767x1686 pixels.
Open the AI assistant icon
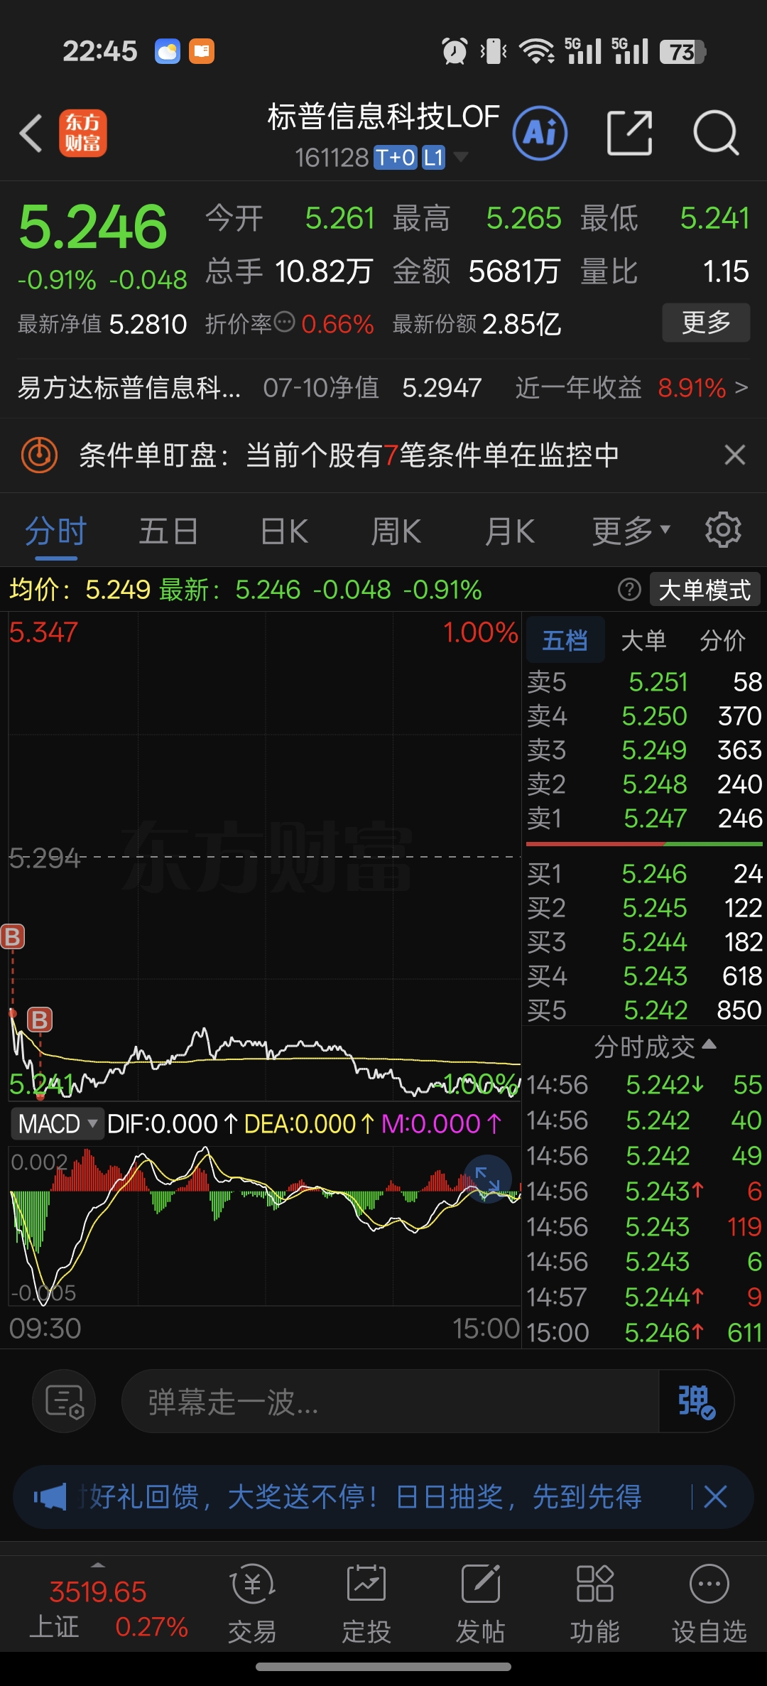click(x=540, y=133)
